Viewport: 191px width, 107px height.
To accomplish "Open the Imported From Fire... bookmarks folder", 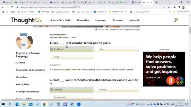I will (118, 12).
